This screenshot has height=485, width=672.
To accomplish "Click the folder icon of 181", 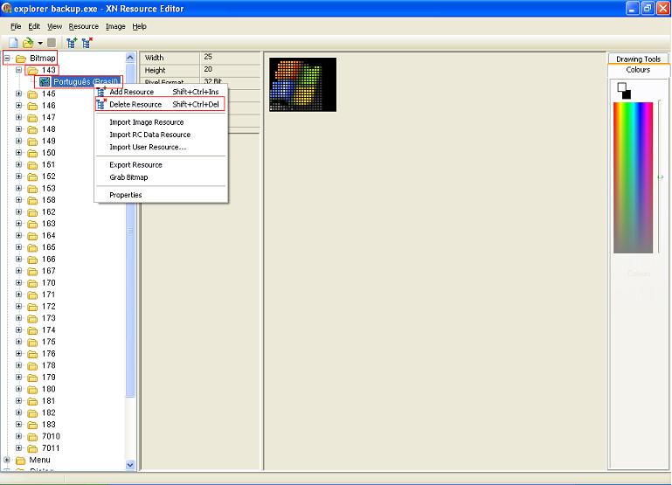I will tap(32, 401).
